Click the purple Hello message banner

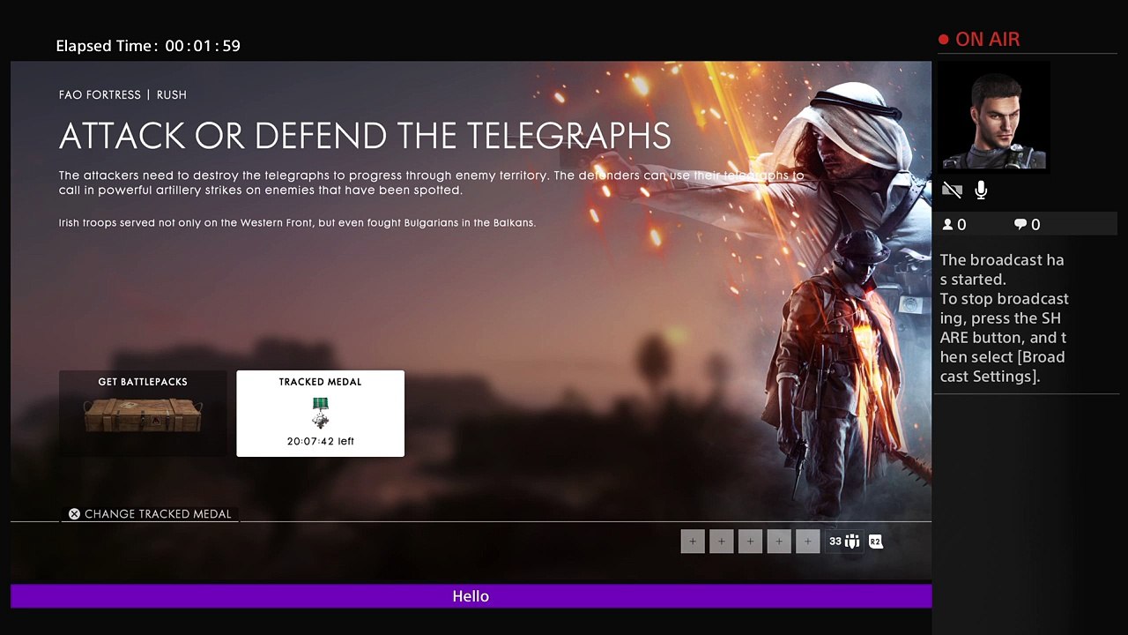pos(471,596)
